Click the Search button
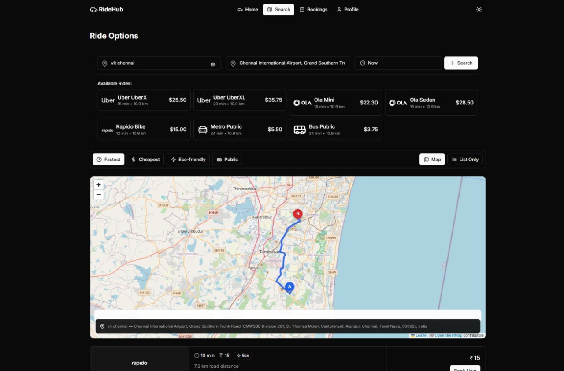The width and height of the screenshot is (564, 371). coord(461,63)
